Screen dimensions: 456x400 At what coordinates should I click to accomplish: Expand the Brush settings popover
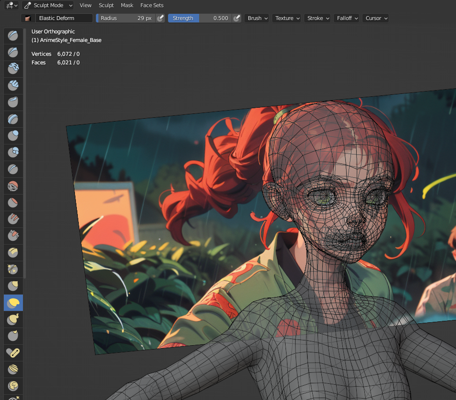point(257,18)
